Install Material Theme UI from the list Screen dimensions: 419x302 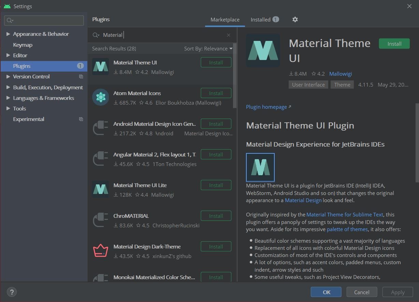[x=216, y=62]
